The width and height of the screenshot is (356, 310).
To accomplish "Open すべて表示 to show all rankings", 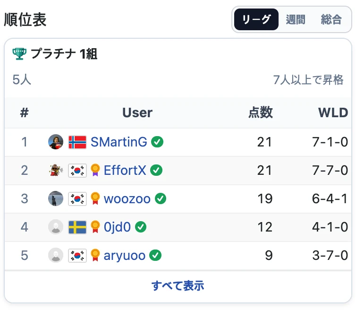I will click(178, 286).
